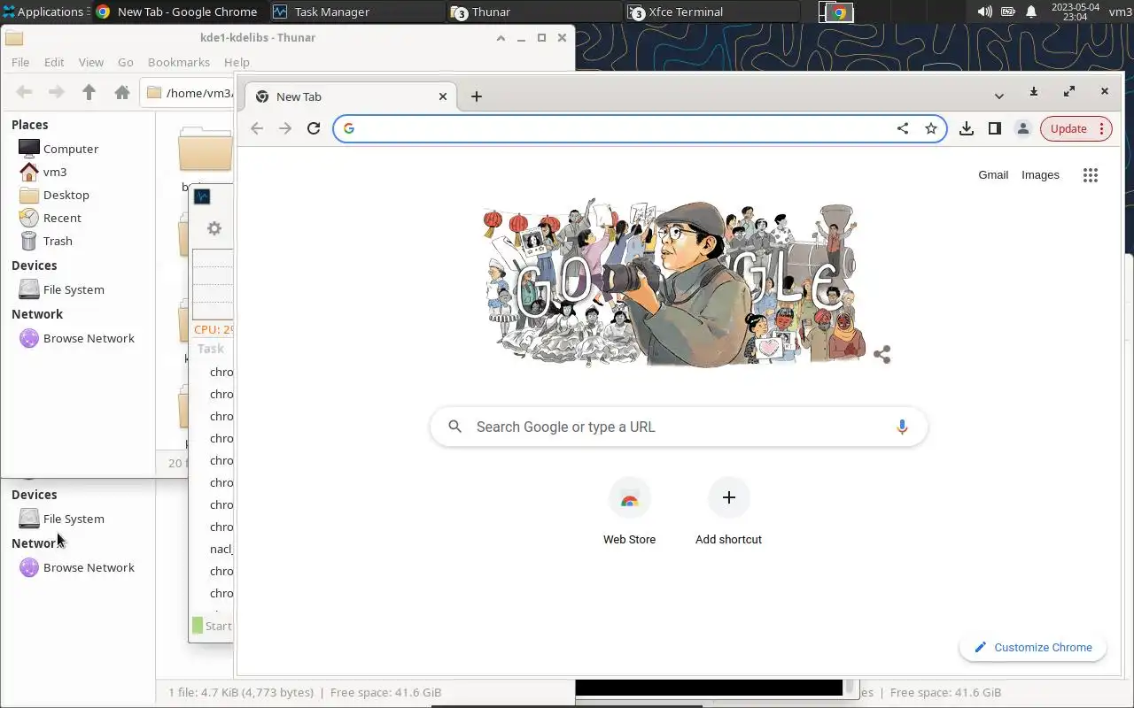Bookmark this tab with star icon

point(931,128)
